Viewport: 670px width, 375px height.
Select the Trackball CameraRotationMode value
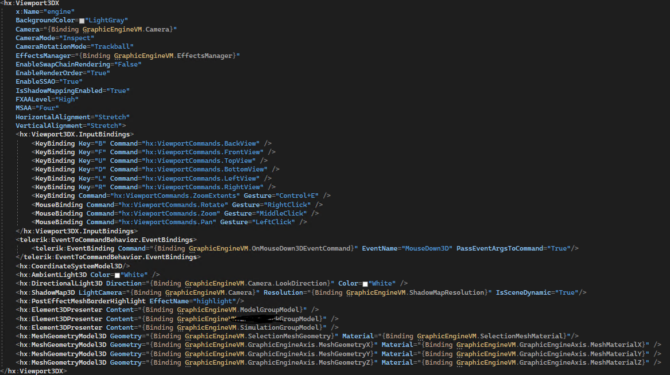[113, 46]
